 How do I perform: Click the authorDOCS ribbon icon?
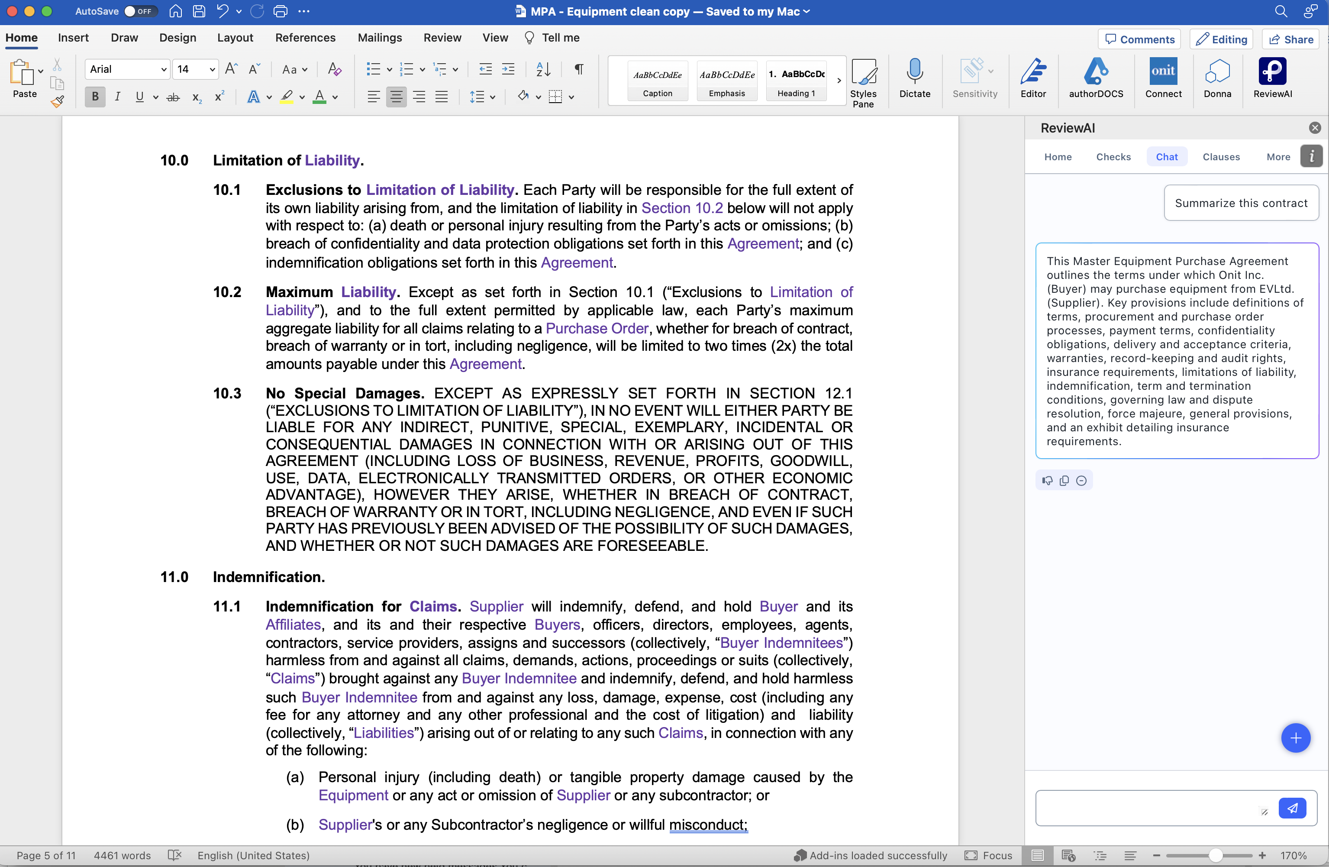pos(1096,72)
